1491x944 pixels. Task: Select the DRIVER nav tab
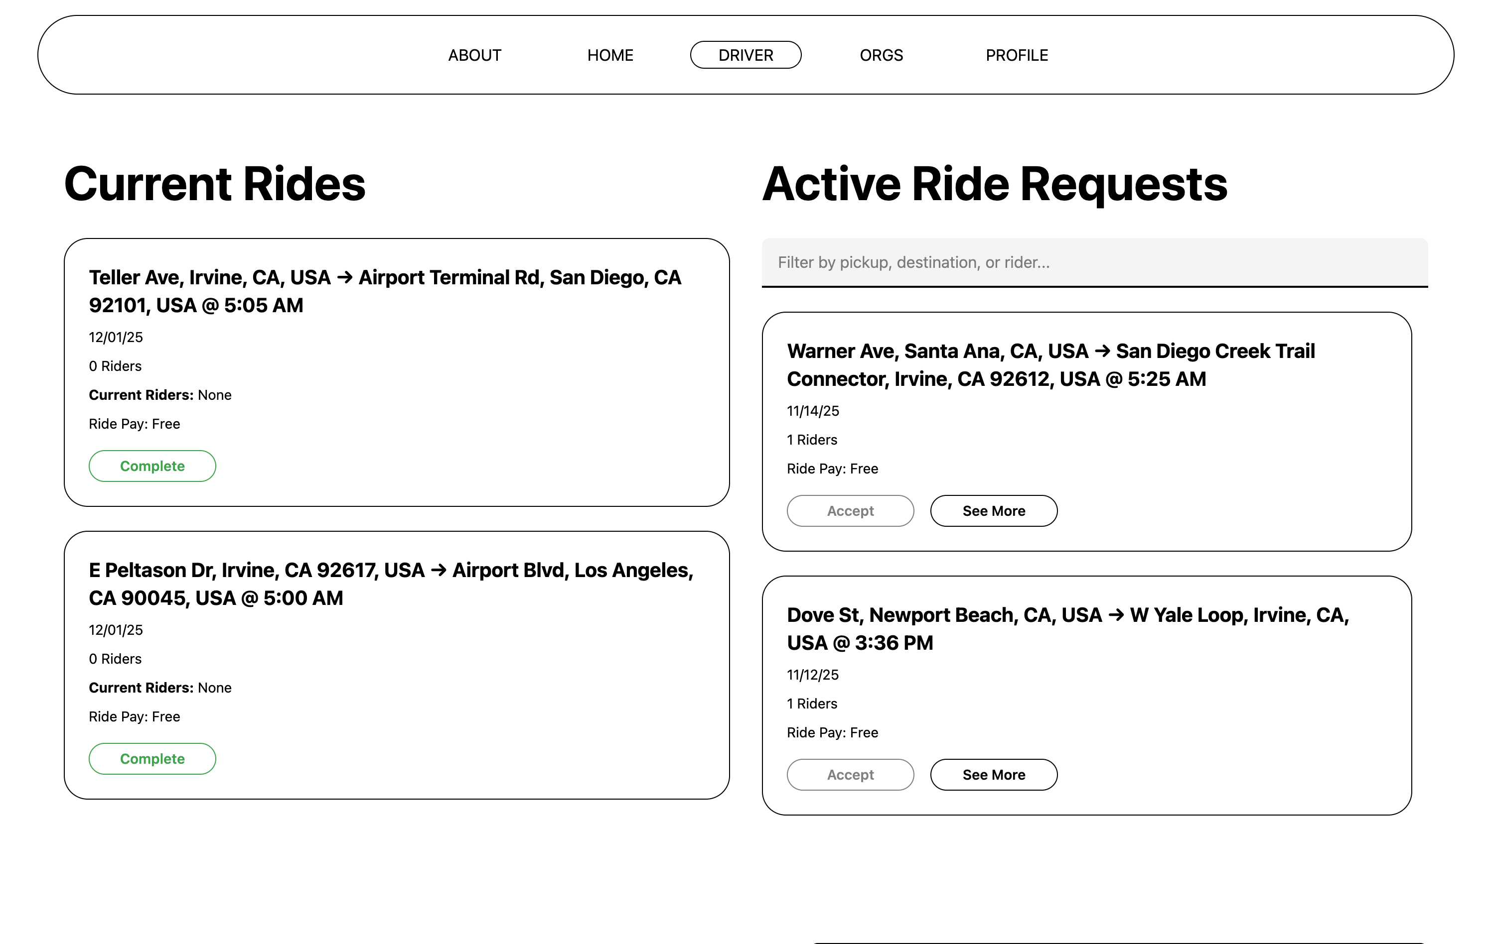click(745, 55)
